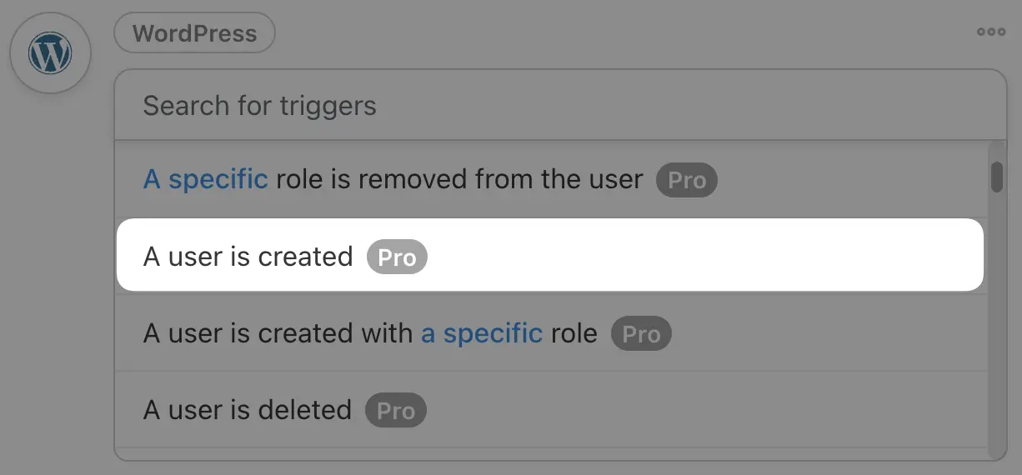Viewport: 1022px width, 475px height.
Task: Select 'role is removed from the user' trigger text
Action: pos(459,179)
